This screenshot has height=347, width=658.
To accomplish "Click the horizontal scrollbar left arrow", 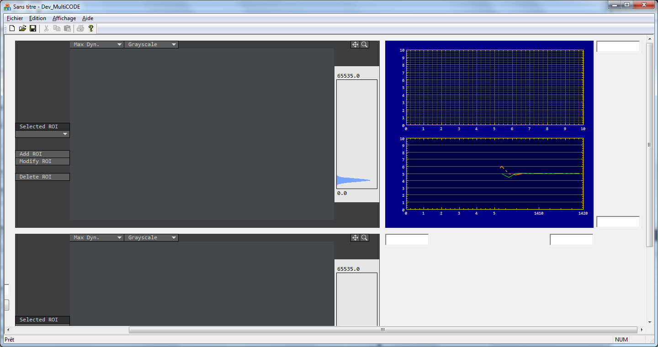I will coord(7,330).
